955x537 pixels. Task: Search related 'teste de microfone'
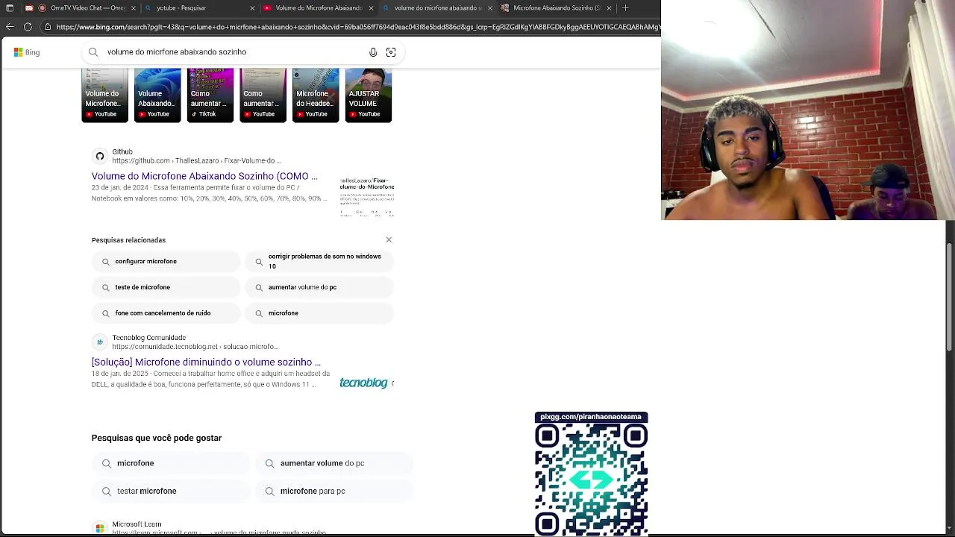166,287
